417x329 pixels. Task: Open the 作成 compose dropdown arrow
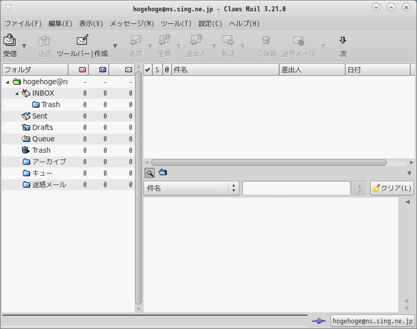coord(115,46)
